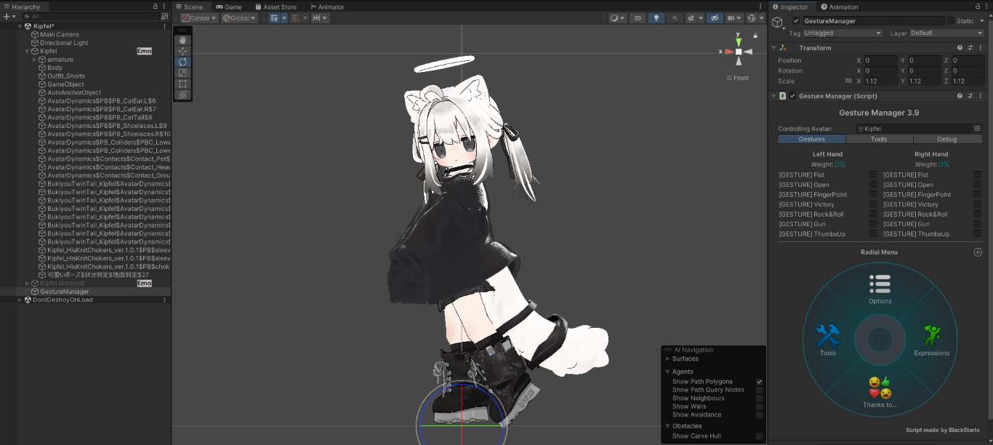Toggle scene lighting lightbulb icon
This screenshot has height=445, width=993.
point(656,18)
